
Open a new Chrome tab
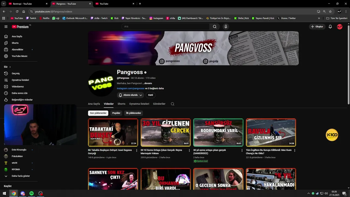coord(140,4)
